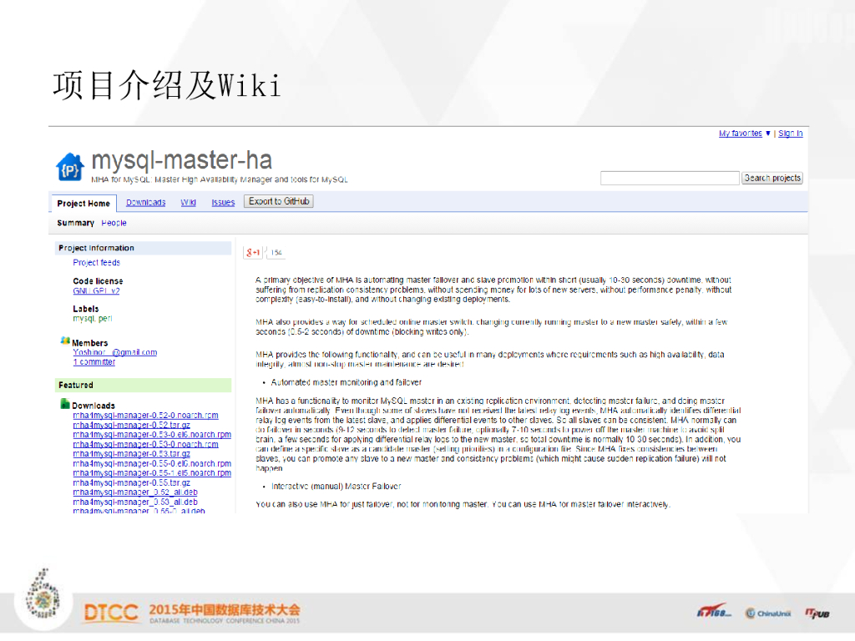Click the Featured section header
Image resolution: width=855 pixels, height=641 pixels.
143,385
